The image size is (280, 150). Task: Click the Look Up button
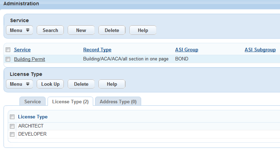coord(50,84)
